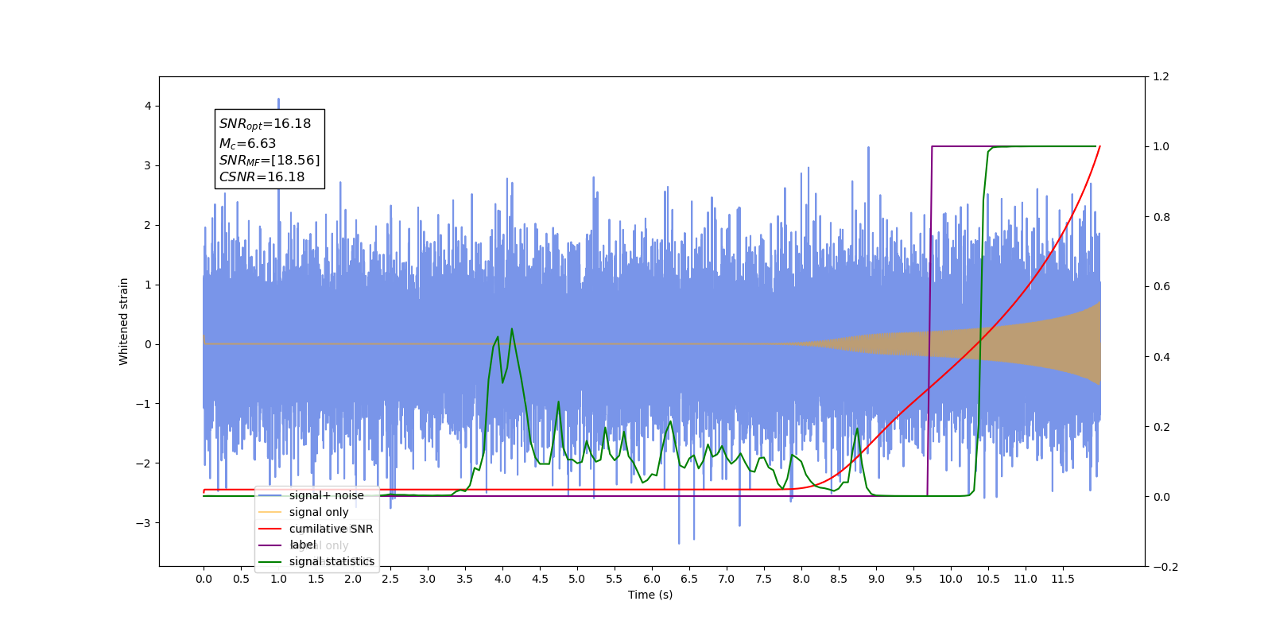Click the 1.2 tick on right axis

pos(1161,77)
